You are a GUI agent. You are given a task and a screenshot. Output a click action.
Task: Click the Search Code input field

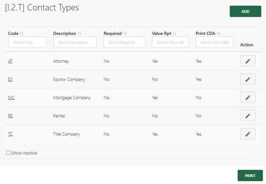point(27,42)
